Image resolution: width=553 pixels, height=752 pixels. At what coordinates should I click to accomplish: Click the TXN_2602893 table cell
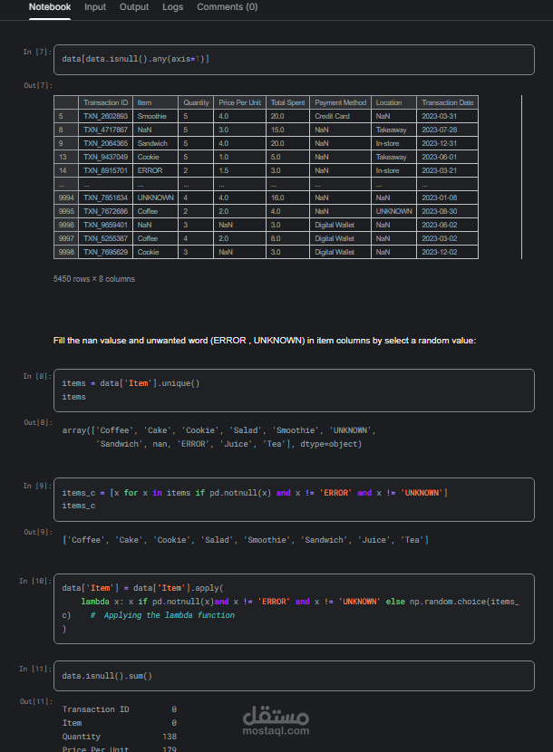(106, 116)
